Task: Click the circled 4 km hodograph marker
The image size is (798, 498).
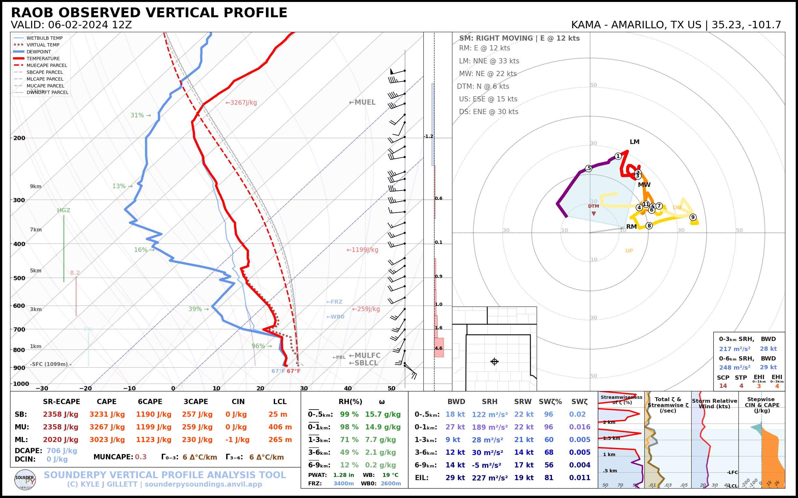Action: point(639,207)
